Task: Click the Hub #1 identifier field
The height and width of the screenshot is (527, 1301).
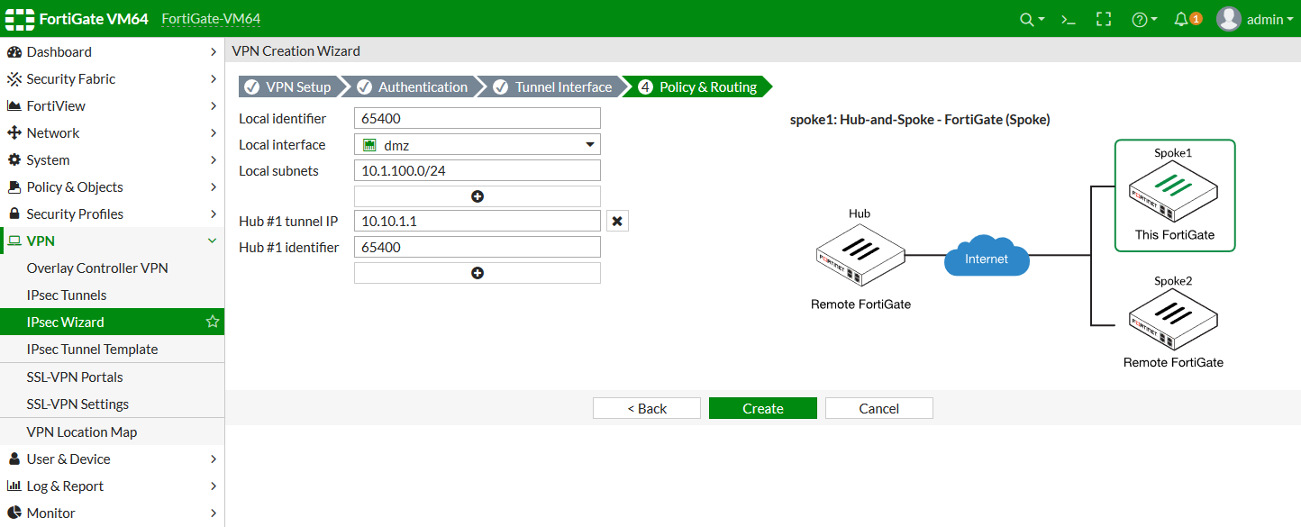Action: [478, 248]
